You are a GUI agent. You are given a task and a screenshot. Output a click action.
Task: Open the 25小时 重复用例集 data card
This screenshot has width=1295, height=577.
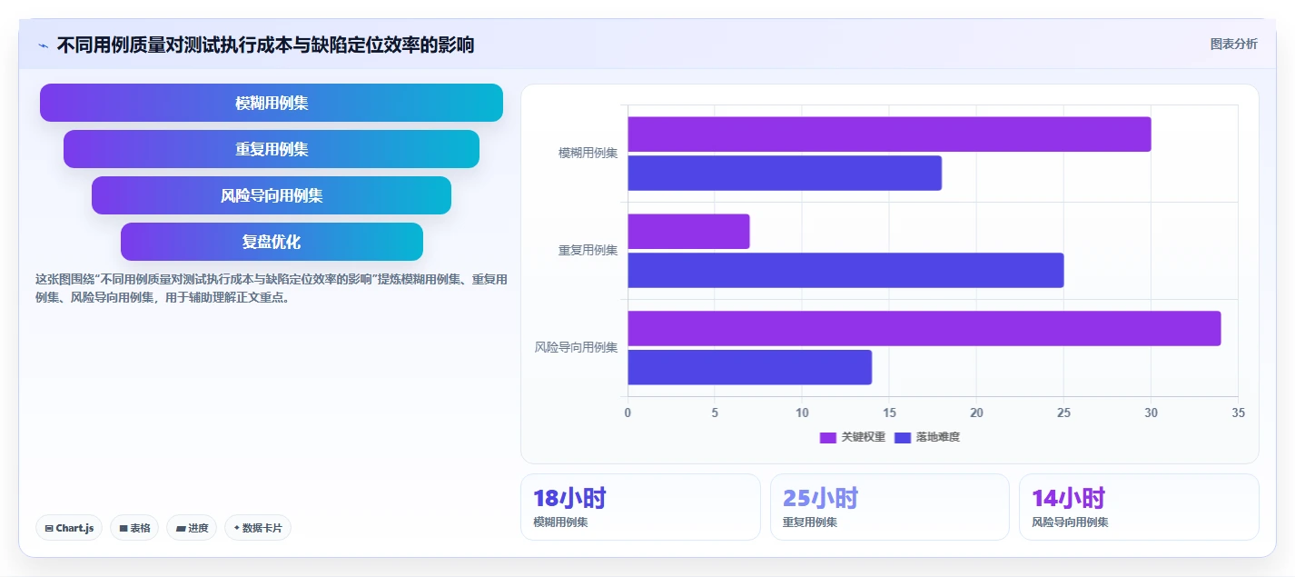click(890, 507)
